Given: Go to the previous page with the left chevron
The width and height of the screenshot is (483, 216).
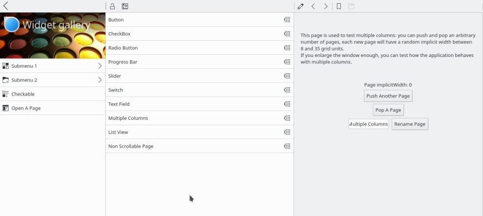Looking at the screenshot, I should [313, 6].
